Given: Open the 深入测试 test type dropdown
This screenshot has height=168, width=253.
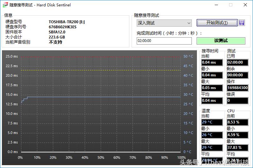Looking at the screenshot, I should (164, 23).
